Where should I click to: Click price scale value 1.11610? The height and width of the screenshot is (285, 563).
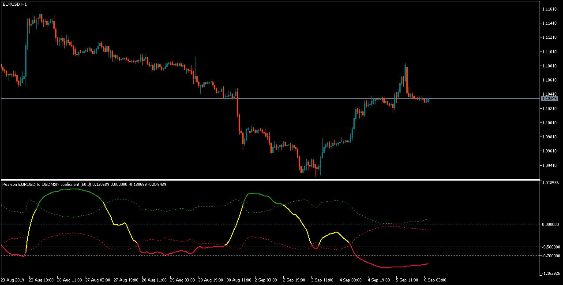point(550,9)
